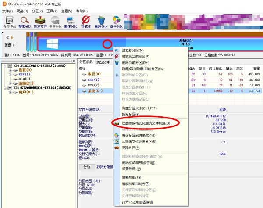Click the 快速分区 quick partition icon

[x=56, y=21]
